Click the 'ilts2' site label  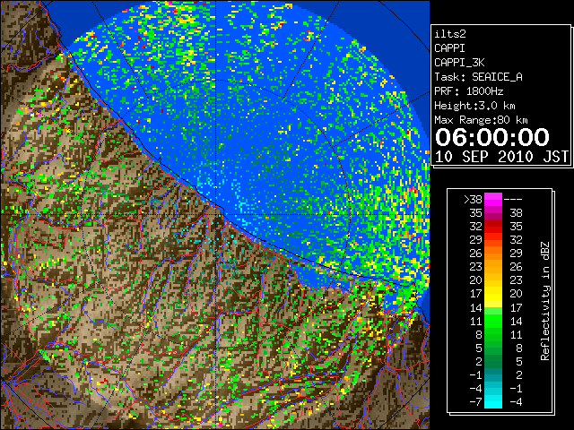(x=450, y=34)
